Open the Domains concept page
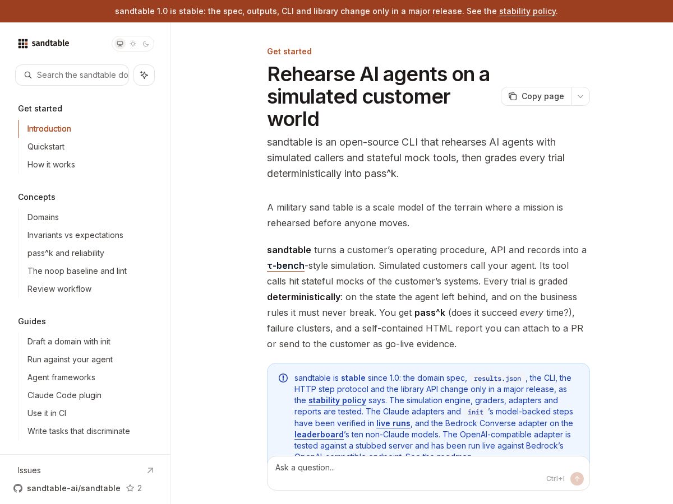 (x=43, y=217)
